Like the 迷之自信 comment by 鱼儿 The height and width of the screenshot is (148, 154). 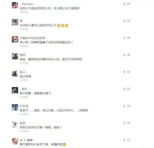124,72
